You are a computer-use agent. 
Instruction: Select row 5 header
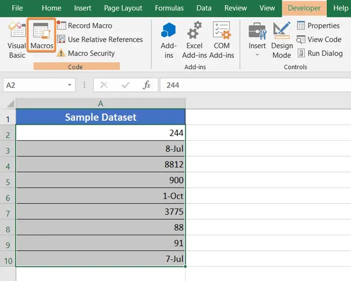tap(8, 180)
